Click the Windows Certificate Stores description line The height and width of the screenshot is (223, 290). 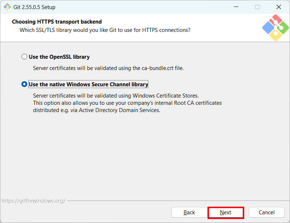116,96
